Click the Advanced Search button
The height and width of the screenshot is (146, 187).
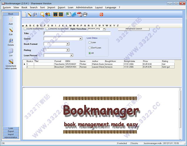[134, 29]
